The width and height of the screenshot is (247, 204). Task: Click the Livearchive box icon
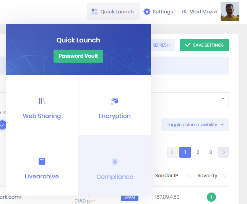coord(42,162)
